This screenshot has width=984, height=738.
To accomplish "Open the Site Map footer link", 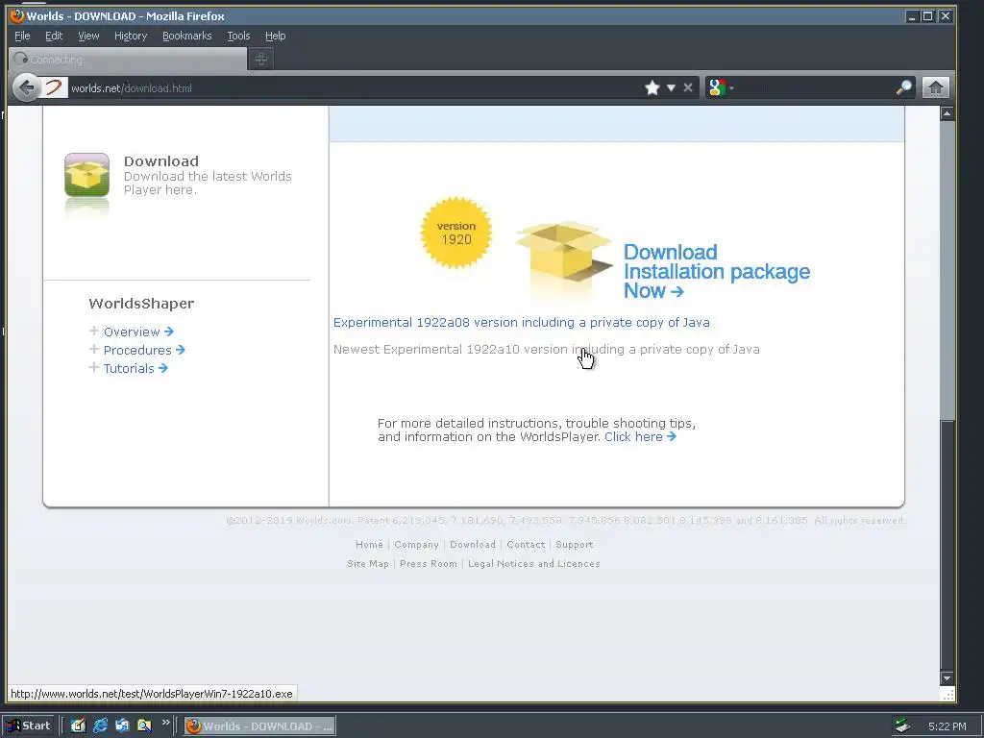I will 368,563.
